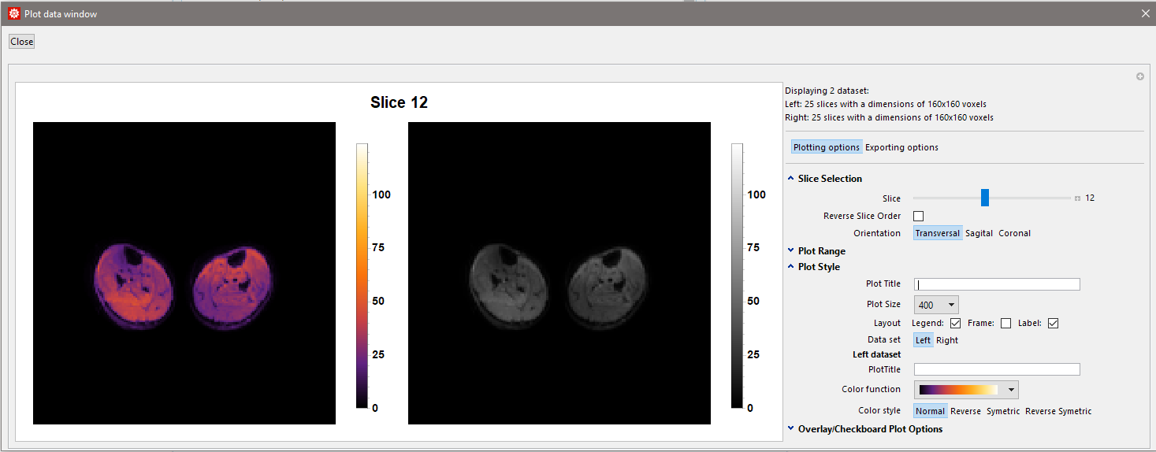Click the right grayscale slice image

559,273
